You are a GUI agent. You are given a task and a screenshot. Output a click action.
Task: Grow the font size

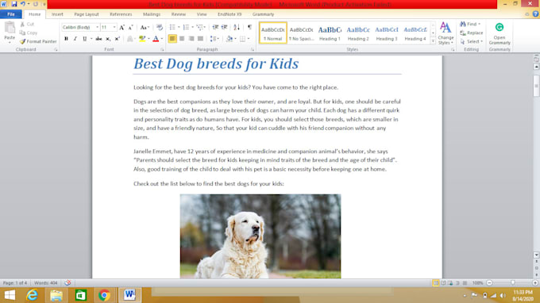coord(121,27)
